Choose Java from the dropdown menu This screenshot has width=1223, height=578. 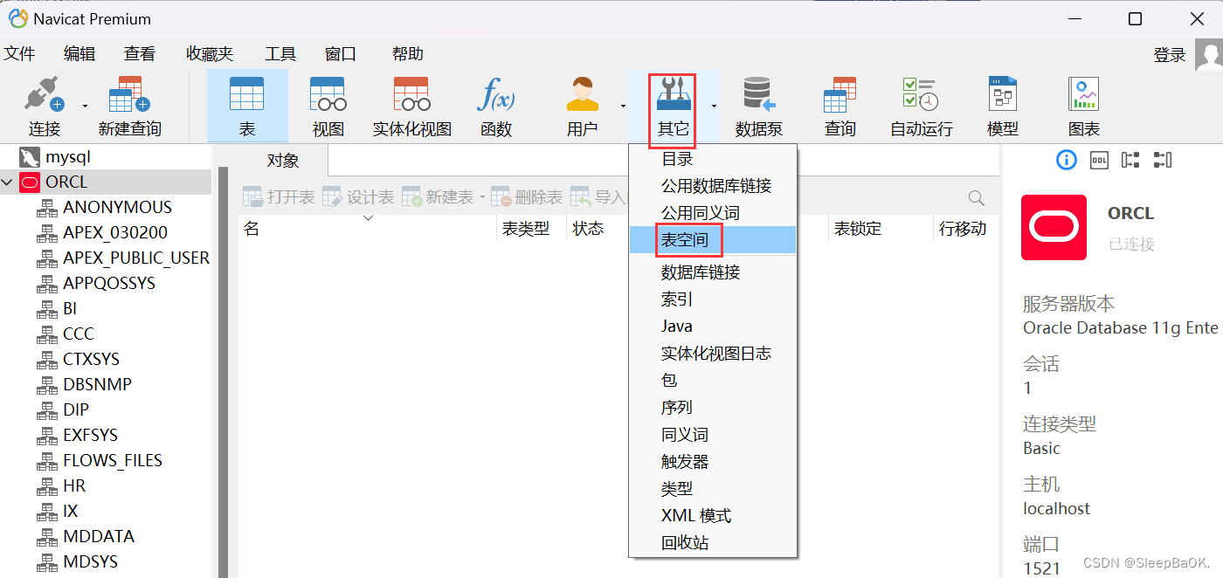point(713,327)
